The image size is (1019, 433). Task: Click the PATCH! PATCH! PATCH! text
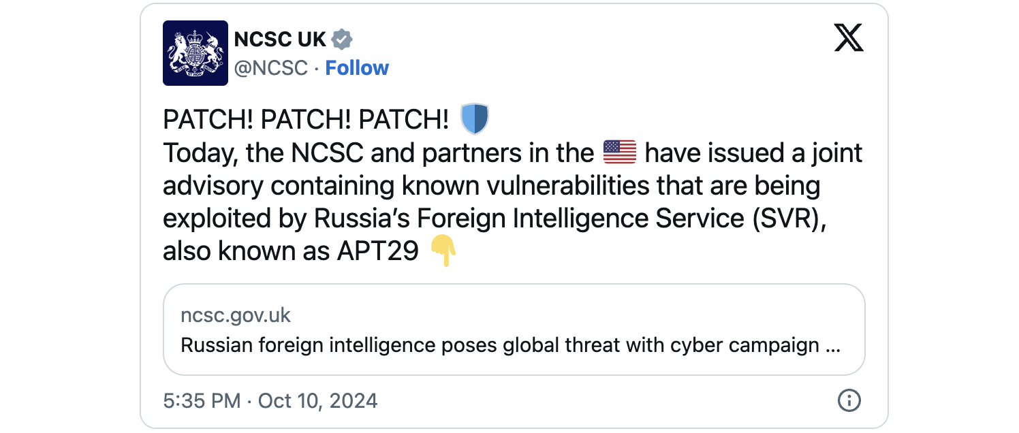coord(306,120)
